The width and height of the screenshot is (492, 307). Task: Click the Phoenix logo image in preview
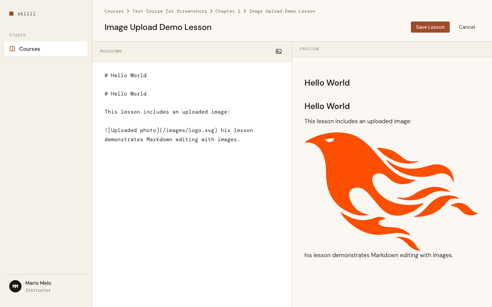coord(391,191)
